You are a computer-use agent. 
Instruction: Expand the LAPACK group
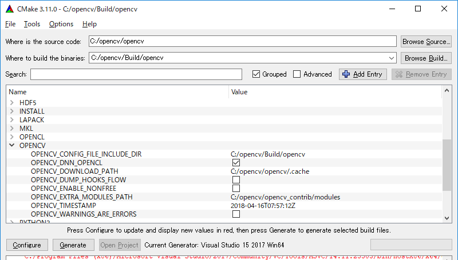coord(12,120)
